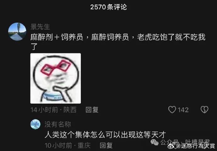Open the thinking meme sticker image
The width and height of the screenshot is (217, 151).
coord(55,78)
